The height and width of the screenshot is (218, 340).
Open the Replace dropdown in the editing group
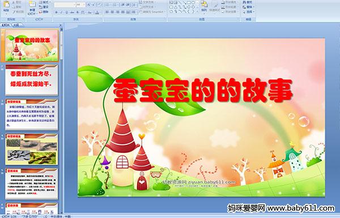(x=249, y=7)
